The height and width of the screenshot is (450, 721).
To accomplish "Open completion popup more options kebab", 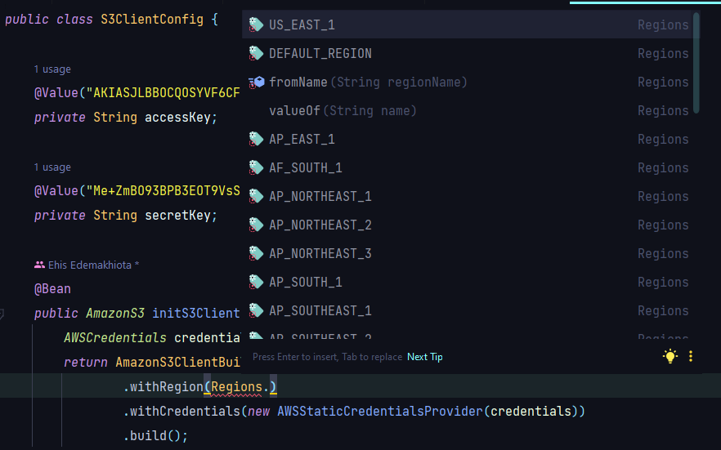I will 691,356.
